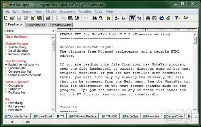Select the Readme.txt document tab
This screenshot has width=201, height=127.
click(14, 24)
